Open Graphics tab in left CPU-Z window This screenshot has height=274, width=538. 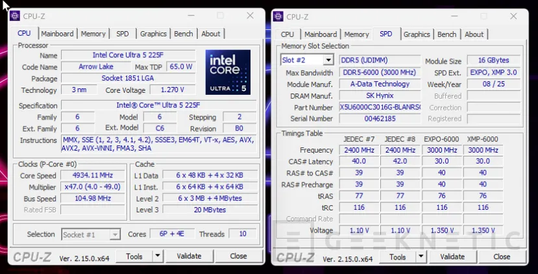click(x=153, y=34)
